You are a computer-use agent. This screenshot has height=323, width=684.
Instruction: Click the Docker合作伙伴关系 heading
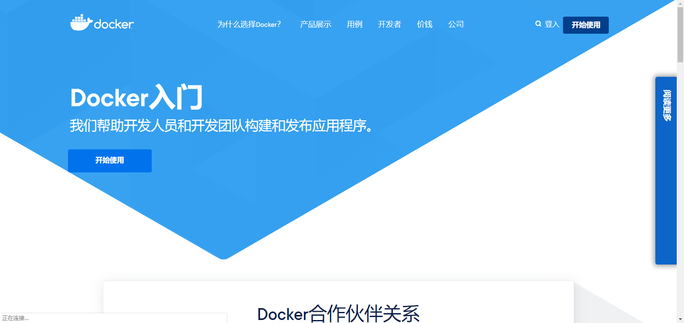pos(339,314)
